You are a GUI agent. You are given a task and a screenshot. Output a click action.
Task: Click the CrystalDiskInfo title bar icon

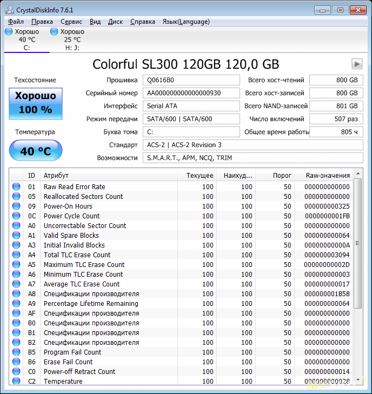click(x=10, y=10)
